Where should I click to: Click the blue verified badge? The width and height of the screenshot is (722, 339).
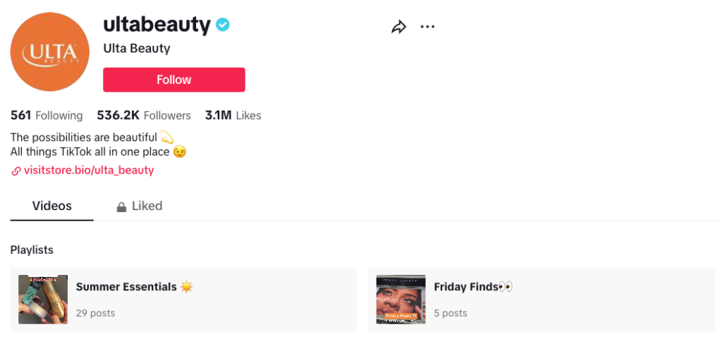pyautogui.click(x=224, y=25)
